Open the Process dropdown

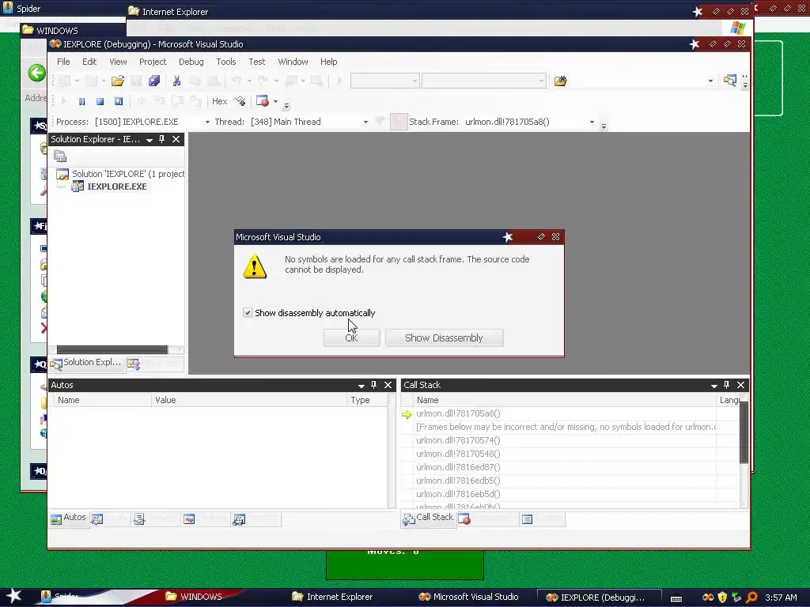pos(207,122)
